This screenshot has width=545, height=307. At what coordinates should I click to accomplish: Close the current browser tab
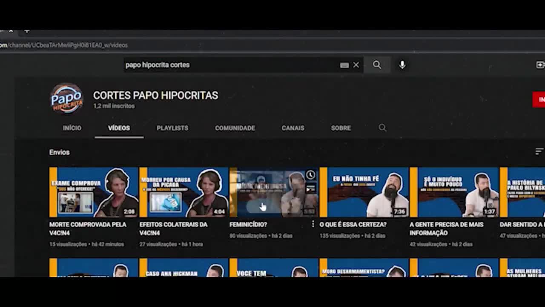click(x=11, y=31)
